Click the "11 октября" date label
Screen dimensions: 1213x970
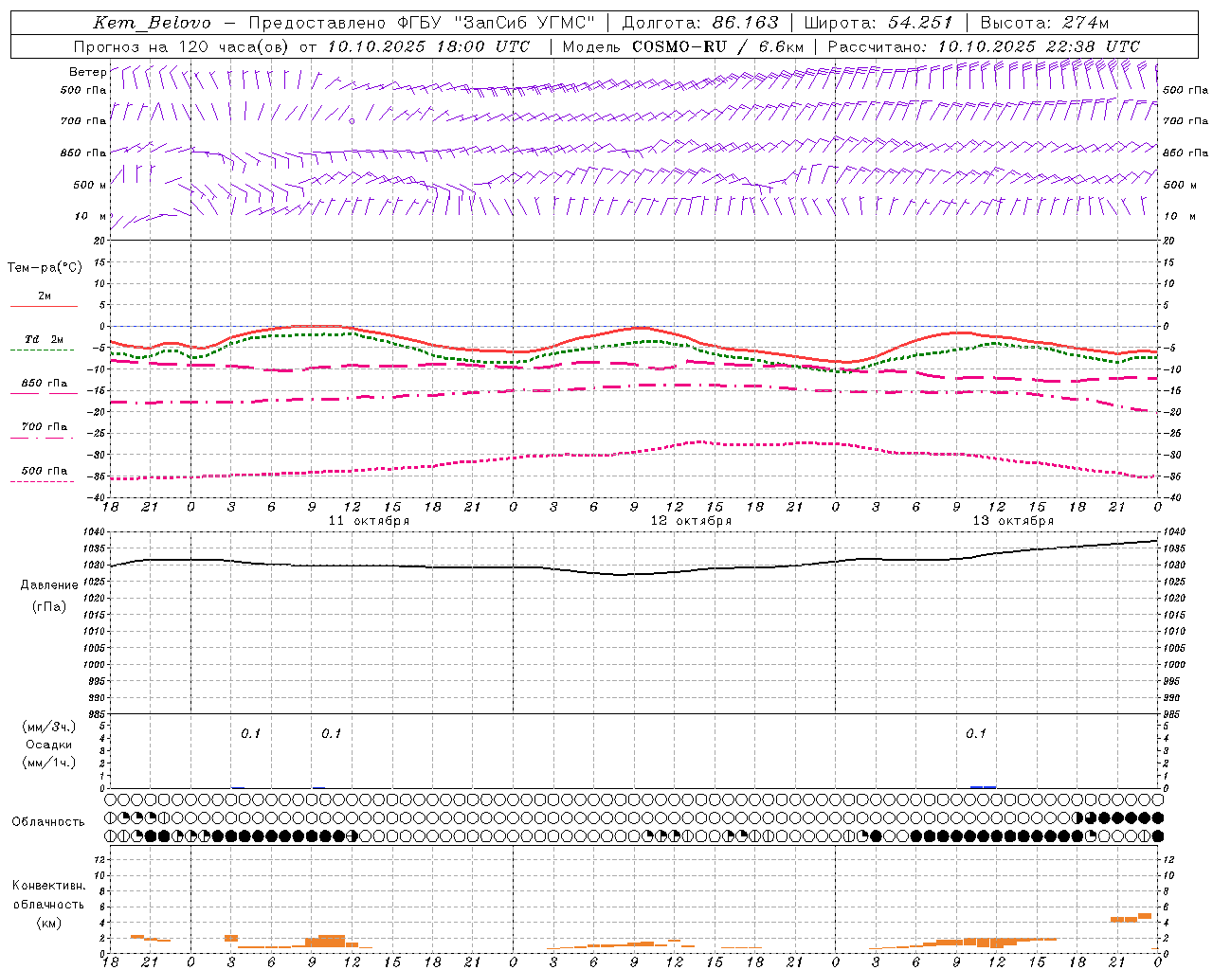(369, 521)
